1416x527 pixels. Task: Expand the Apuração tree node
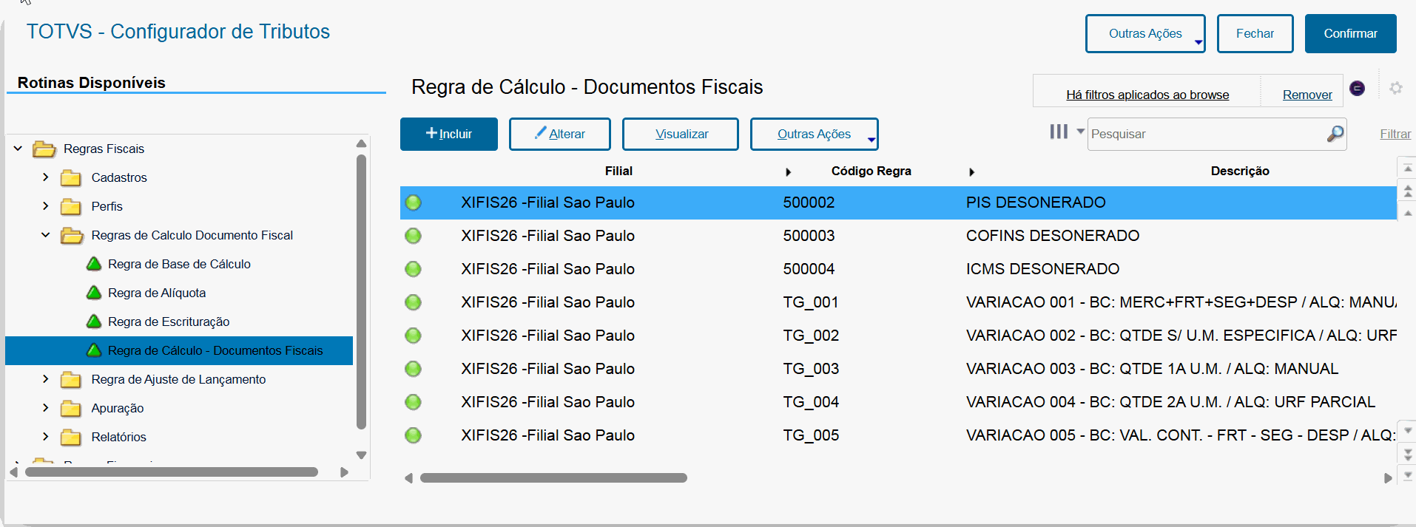[x=46, y=408]
